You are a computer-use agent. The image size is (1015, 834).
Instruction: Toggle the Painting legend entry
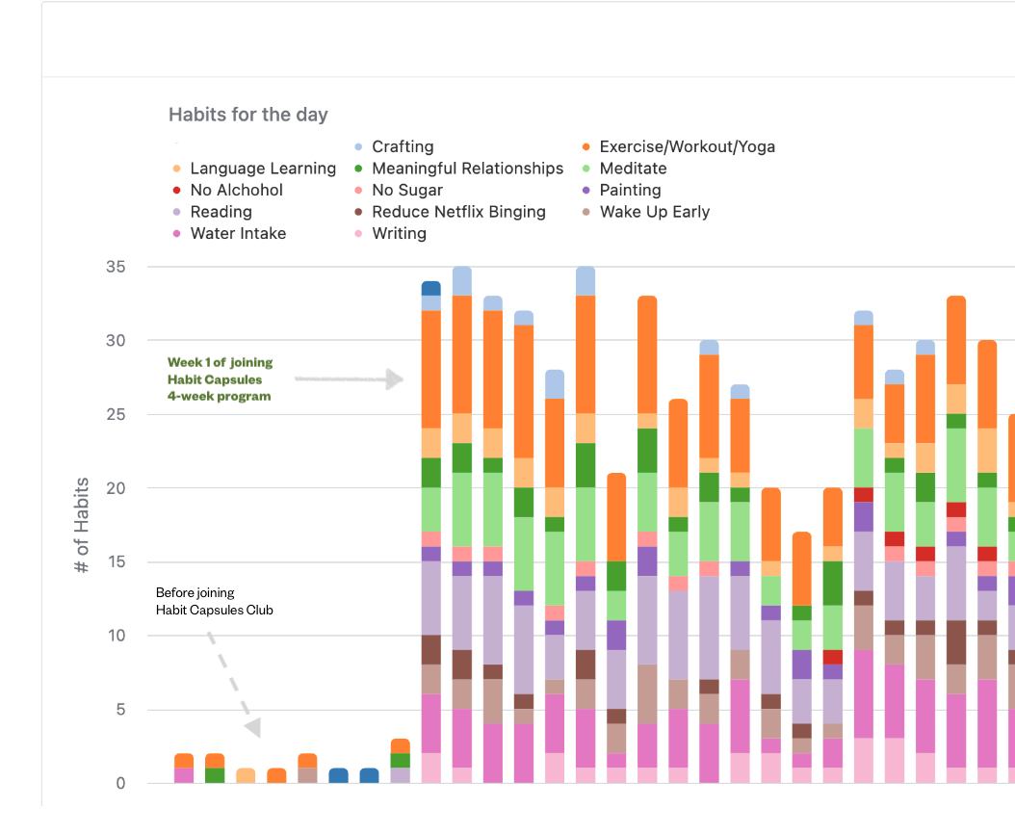621,191
